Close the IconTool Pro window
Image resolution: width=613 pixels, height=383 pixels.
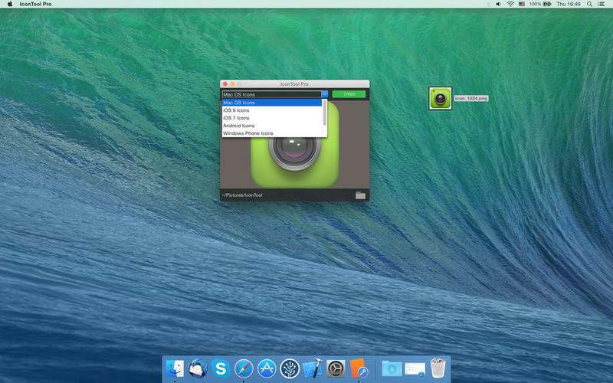[x=225, y=83]
